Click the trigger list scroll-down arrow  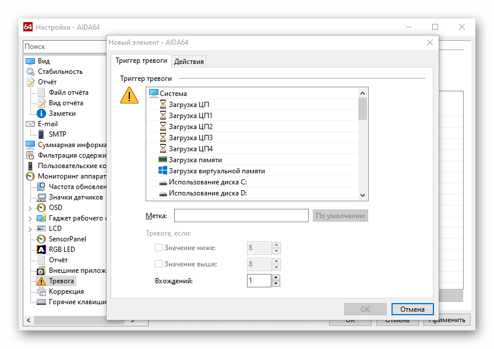coord(362,195)
